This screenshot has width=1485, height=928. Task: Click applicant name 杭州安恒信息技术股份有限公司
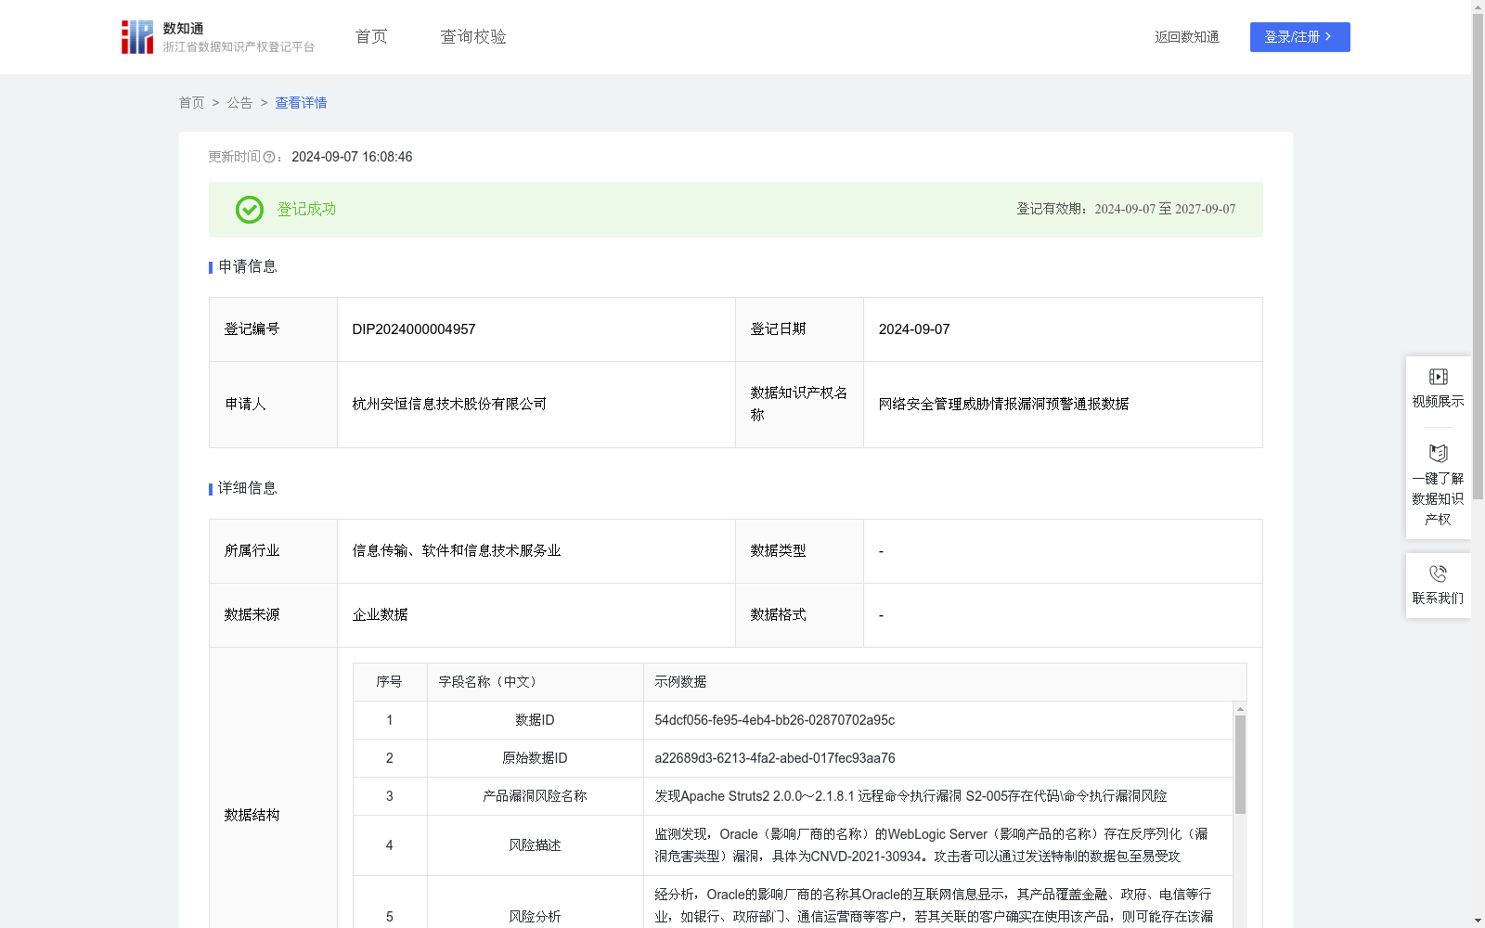(x=449, y=405)
